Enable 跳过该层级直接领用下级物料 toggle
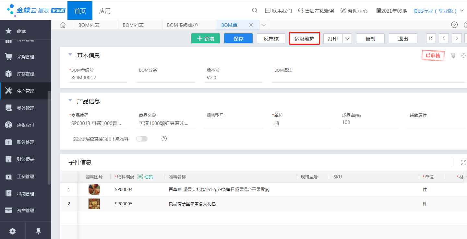 coord(142,138)
